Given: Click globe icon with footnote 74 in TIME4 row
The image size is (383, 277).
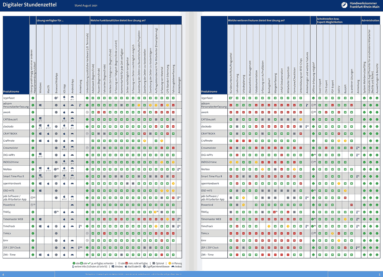Looking at the screenshot, I should (56, 212).
